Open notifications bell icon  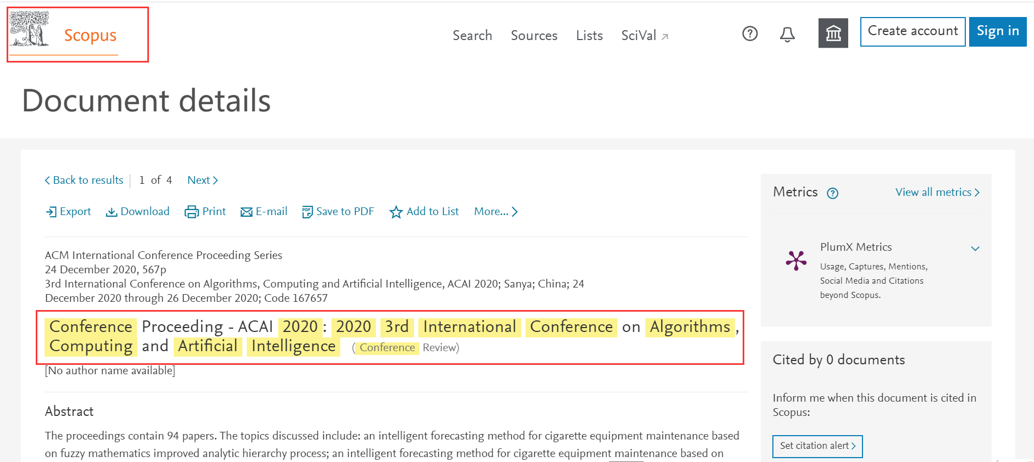point(787,35)
